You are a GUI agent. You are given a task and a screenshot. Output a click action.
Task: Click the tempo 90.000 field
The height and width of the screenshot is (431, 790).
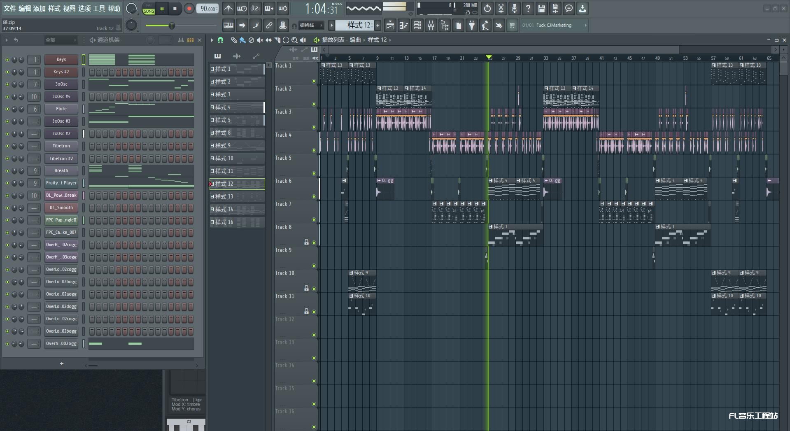pos(208,9)
